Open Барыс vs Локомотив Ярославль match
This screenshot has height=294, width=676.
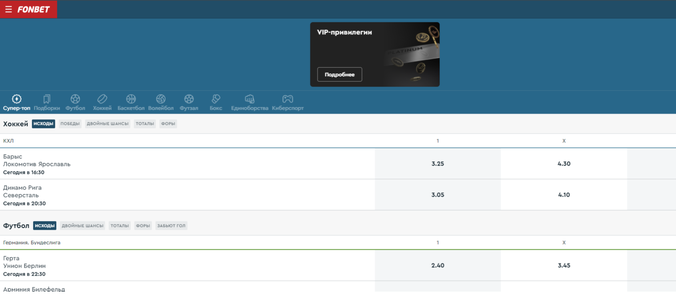point(37,160)
